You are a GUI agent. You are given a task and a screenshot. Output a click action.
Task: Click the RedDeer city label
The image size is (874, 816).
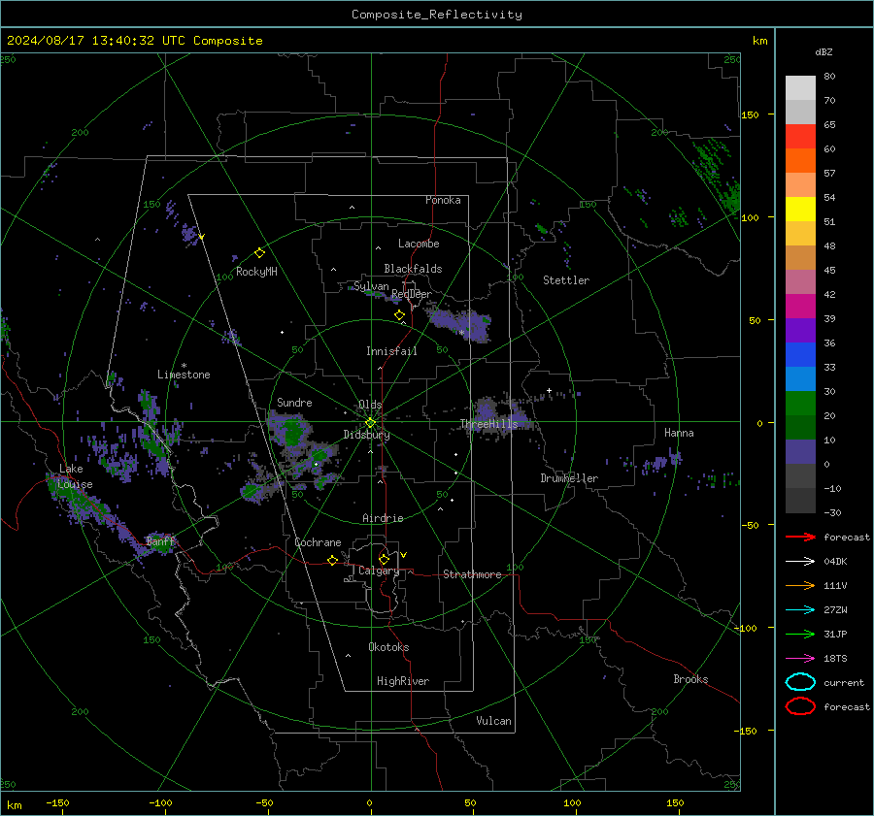click(x=412, y=294)
